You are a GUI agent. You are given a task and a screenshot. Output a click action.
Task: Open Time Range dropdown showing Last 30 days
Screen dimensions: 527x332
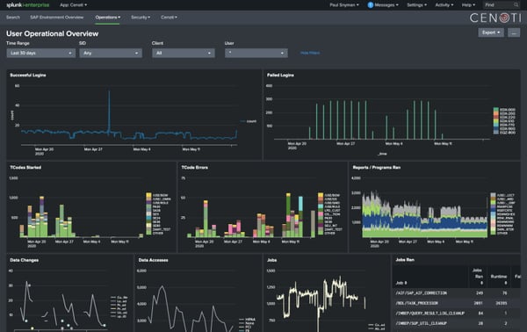[40, 53]
